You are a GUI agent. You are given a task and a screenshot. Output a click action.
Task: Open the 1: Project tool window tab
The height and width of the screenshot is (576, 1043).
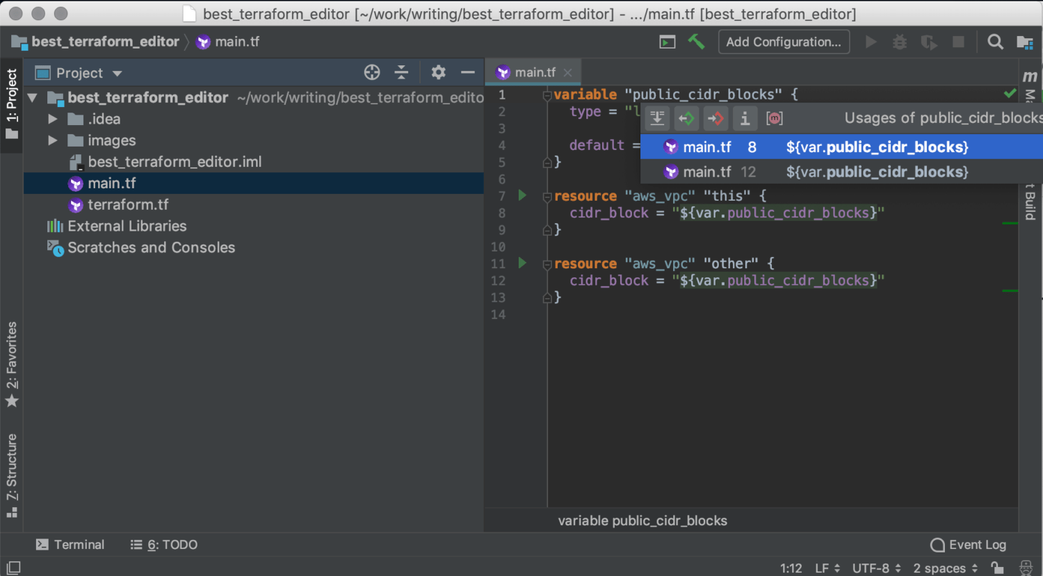tap(12, 103)
